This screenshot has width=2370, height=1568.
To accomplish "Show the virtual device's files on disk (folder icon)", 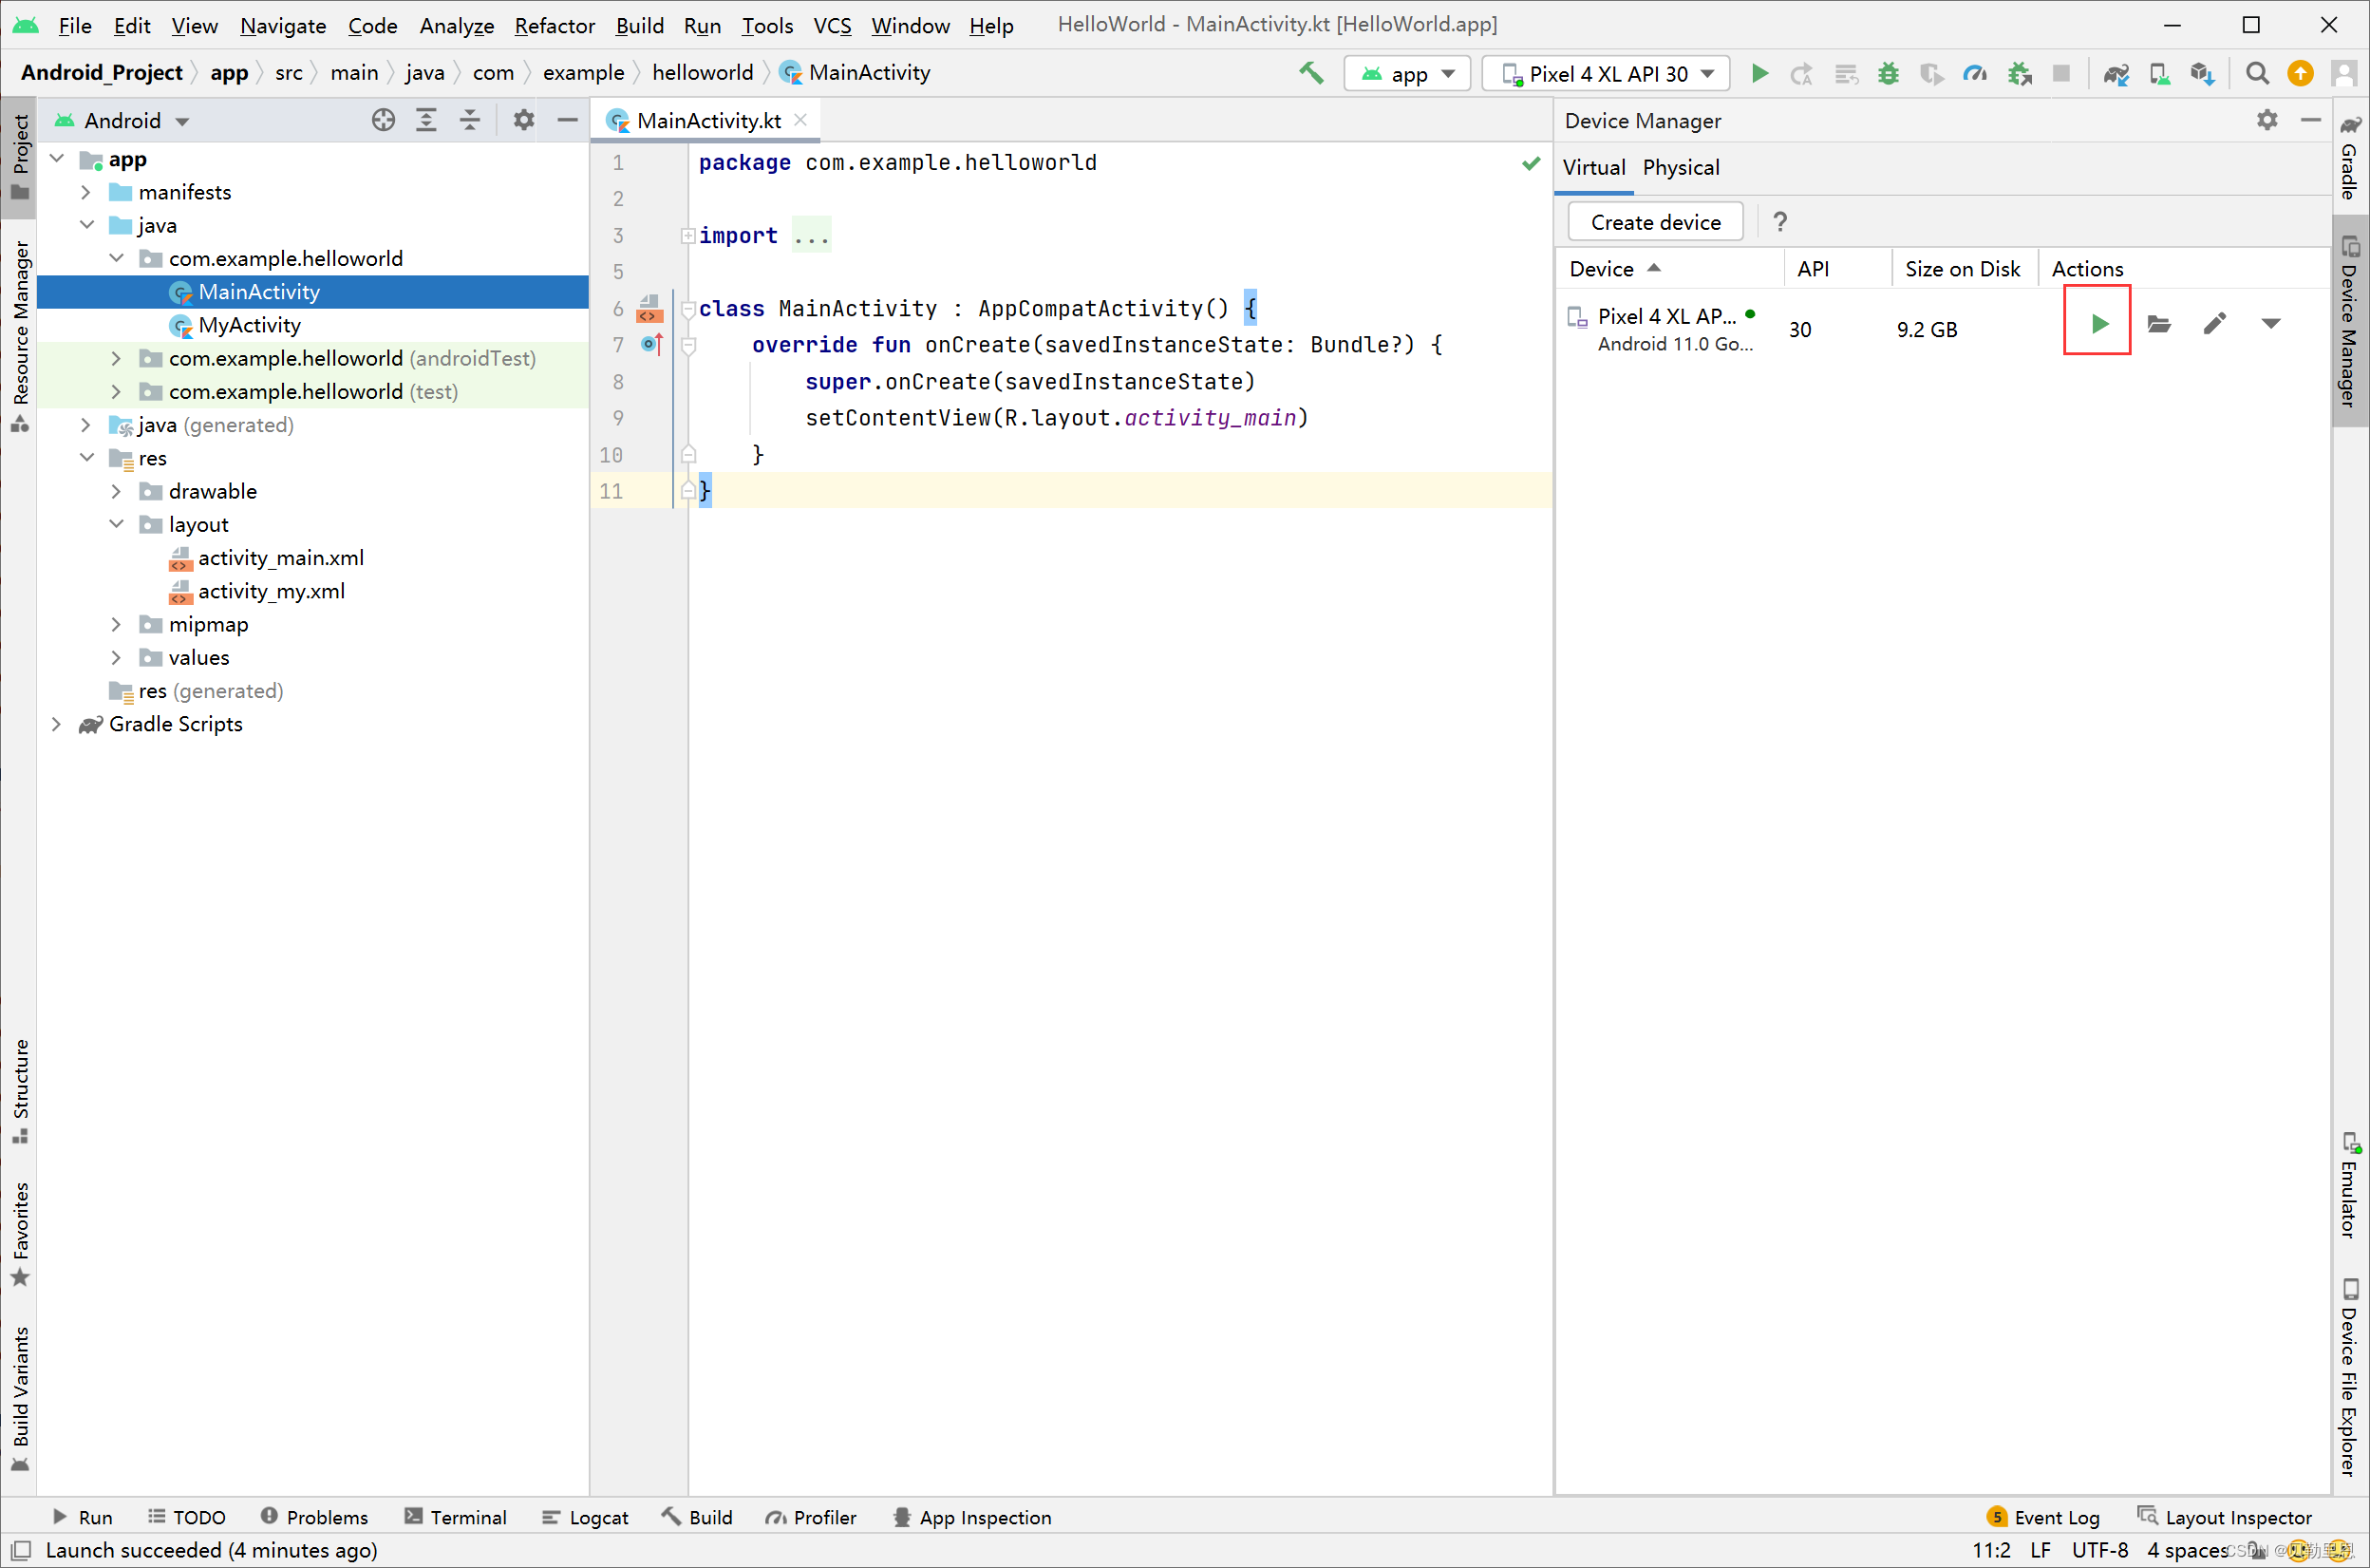I will point(2158,322).
